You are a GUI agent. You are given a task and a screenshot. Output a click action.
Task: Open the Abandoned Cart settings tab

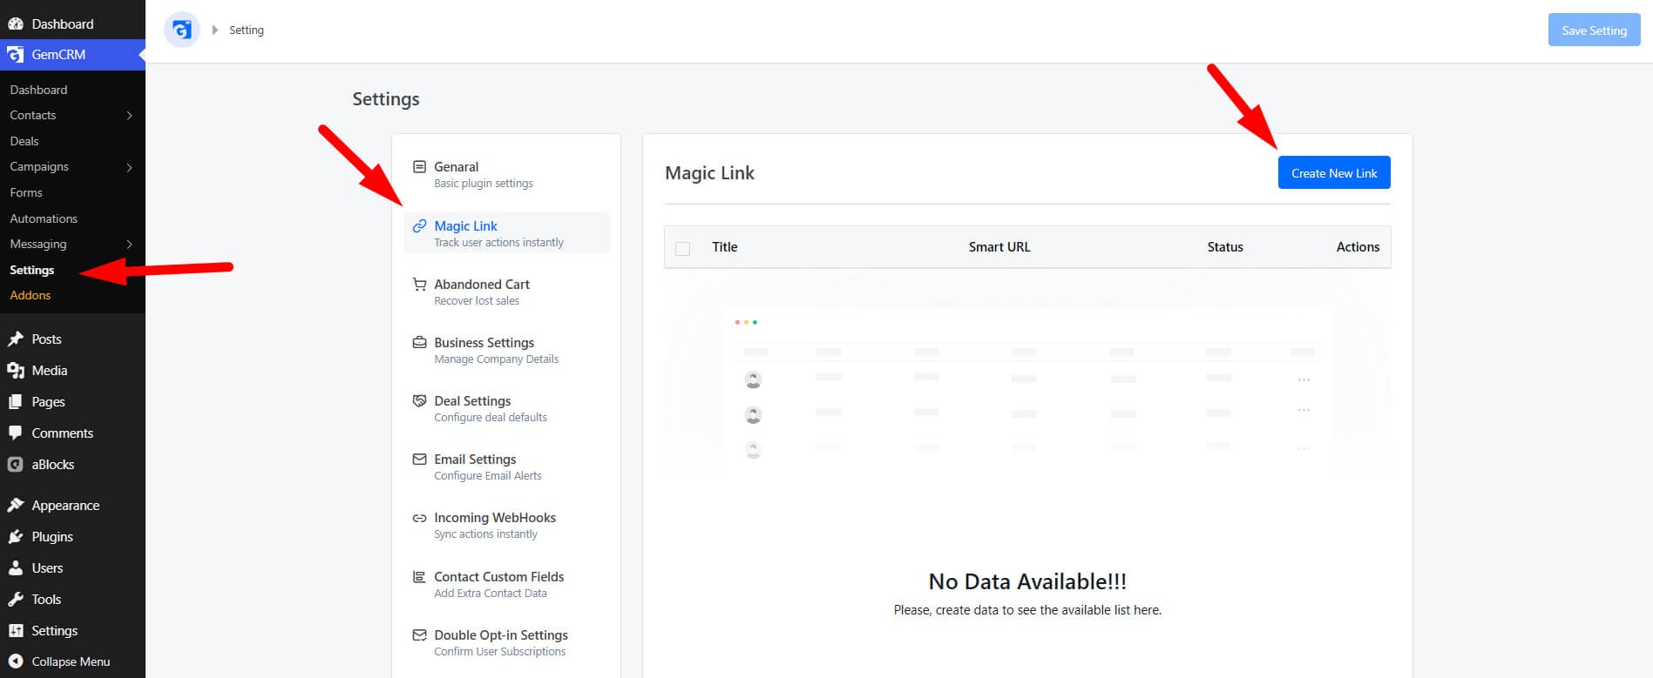[x=506, y=292]
